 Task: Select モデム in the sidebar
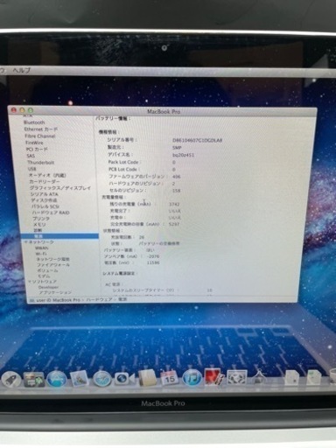[x=44, y=276]
